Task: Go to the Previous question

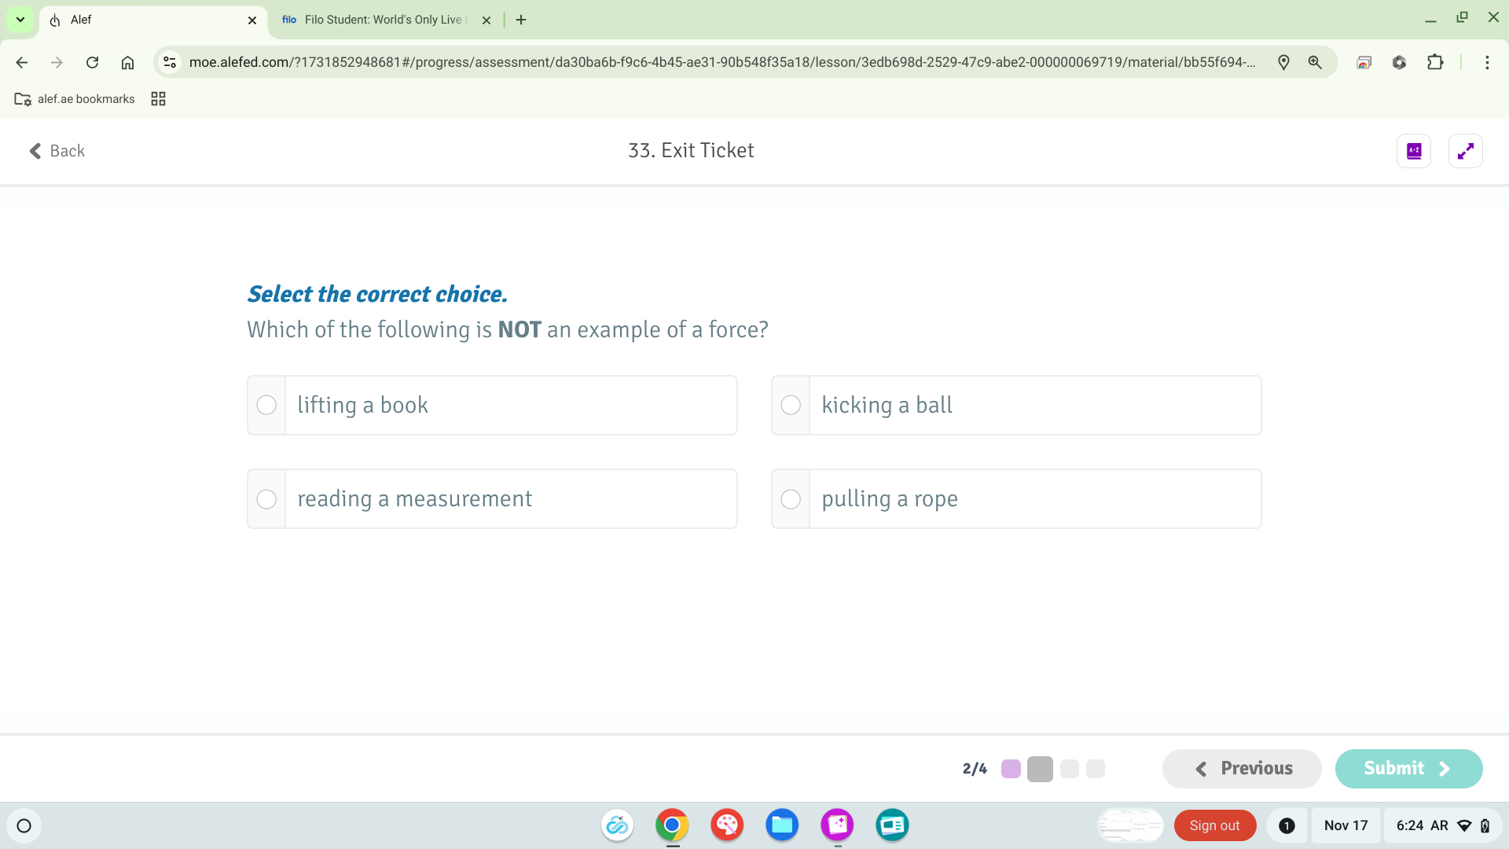Action: pyautogui.click(x=1242, y=768)
